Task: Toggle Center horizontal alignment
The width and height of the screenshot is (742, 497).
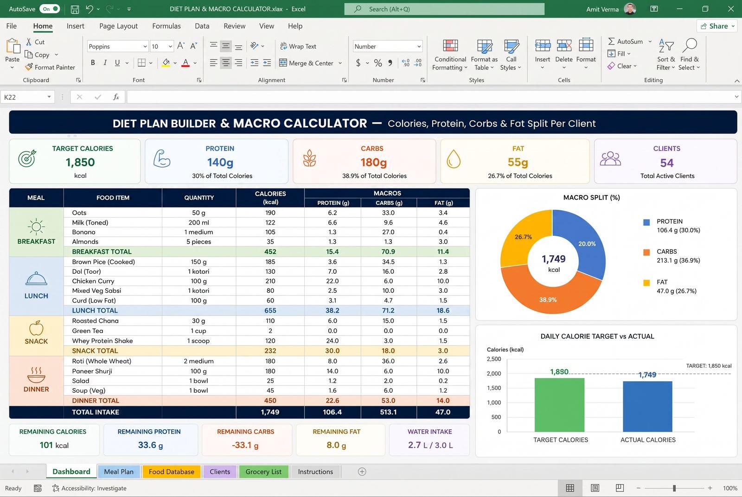Action: (x=226, y=63)
